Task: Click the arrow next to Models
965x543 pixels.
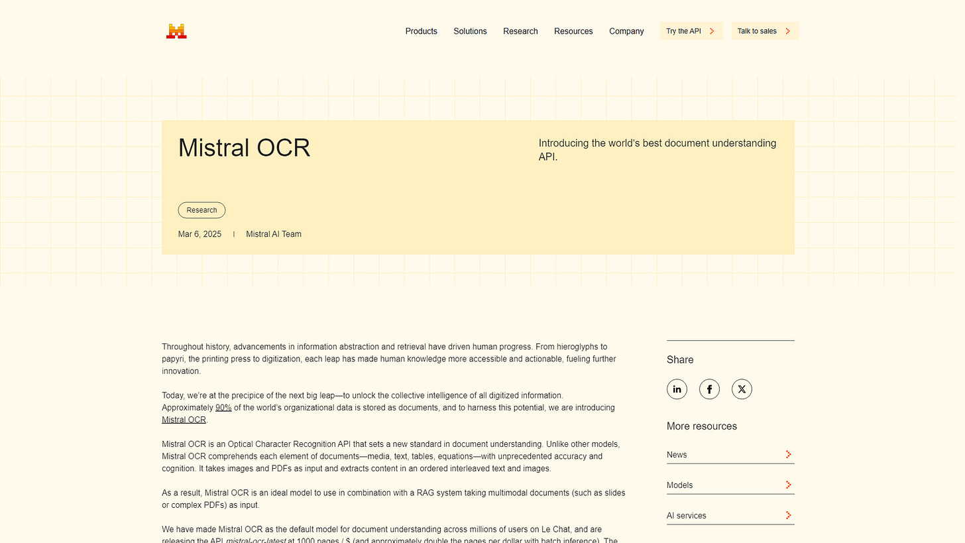Action: click(x=789, y=485)
